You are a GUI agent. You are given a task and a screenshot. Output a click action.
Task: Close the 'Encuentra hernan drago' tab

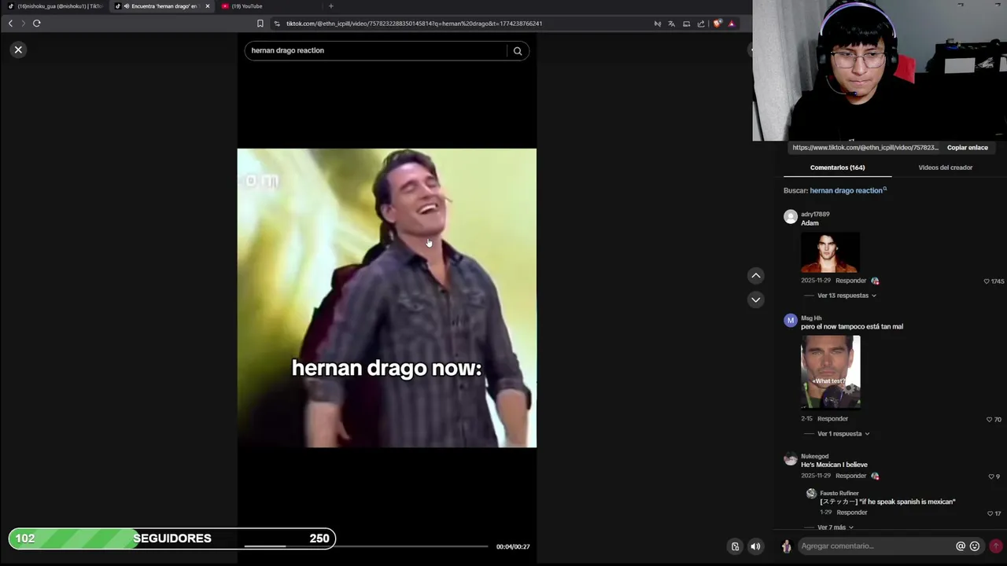coord(208,6)
